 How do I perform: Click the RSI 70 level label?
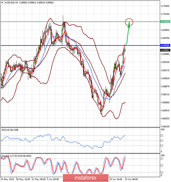pos(161,135)
